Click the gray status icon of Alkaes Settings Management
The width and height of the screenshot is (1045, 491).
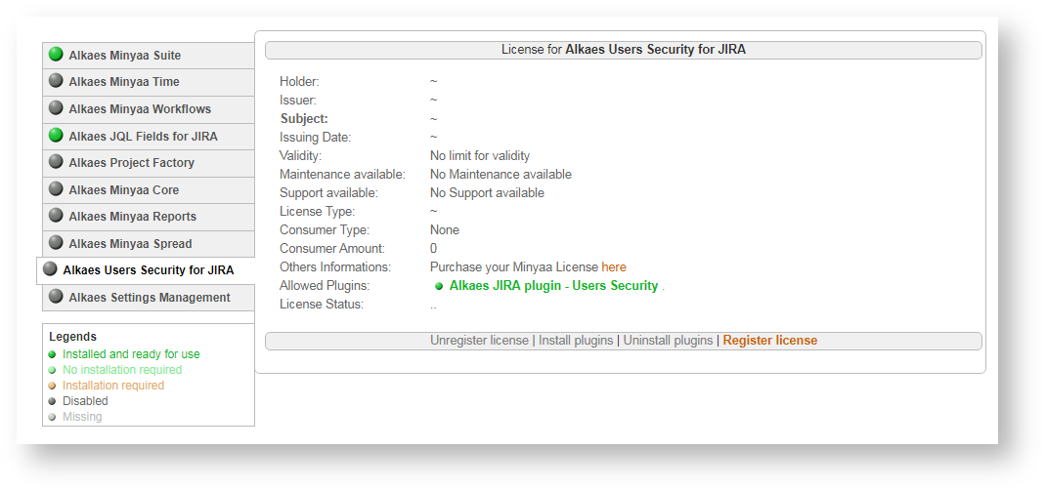56,297
